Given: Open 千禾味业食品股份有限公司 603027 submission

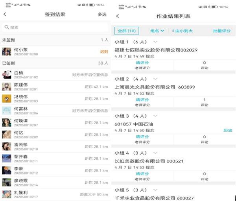Looking at the screenshot, I should point(154,198).
